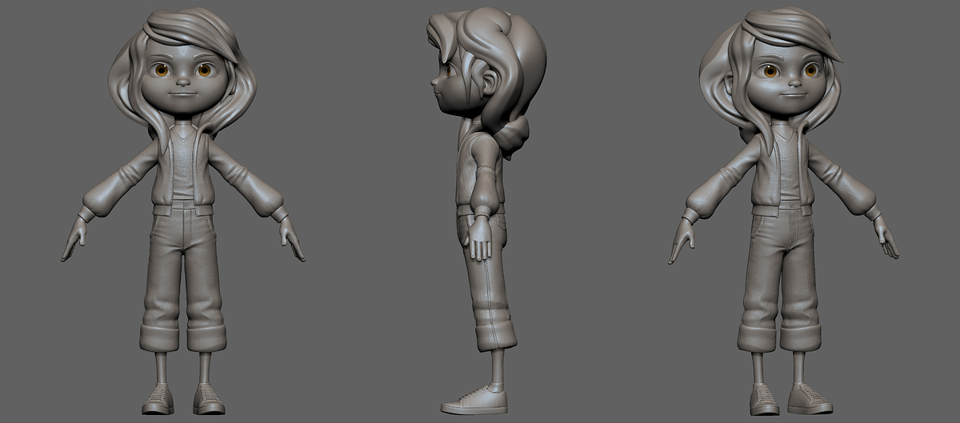Select the three-quarter view character model render
This screenshot has width=960, height=423.
tap(785, 212)
